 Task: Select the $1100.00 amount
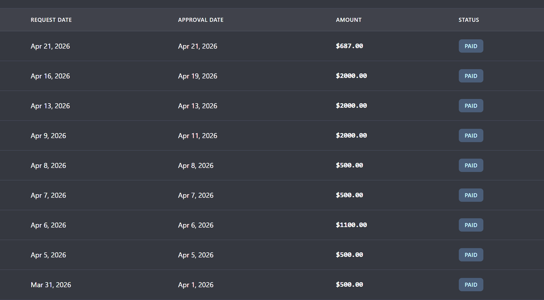tap(351, 225)
